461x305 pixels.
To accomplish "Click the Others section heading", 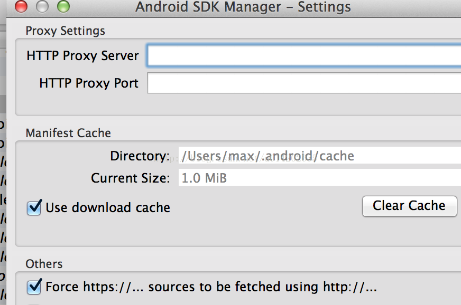I will 44,264.
